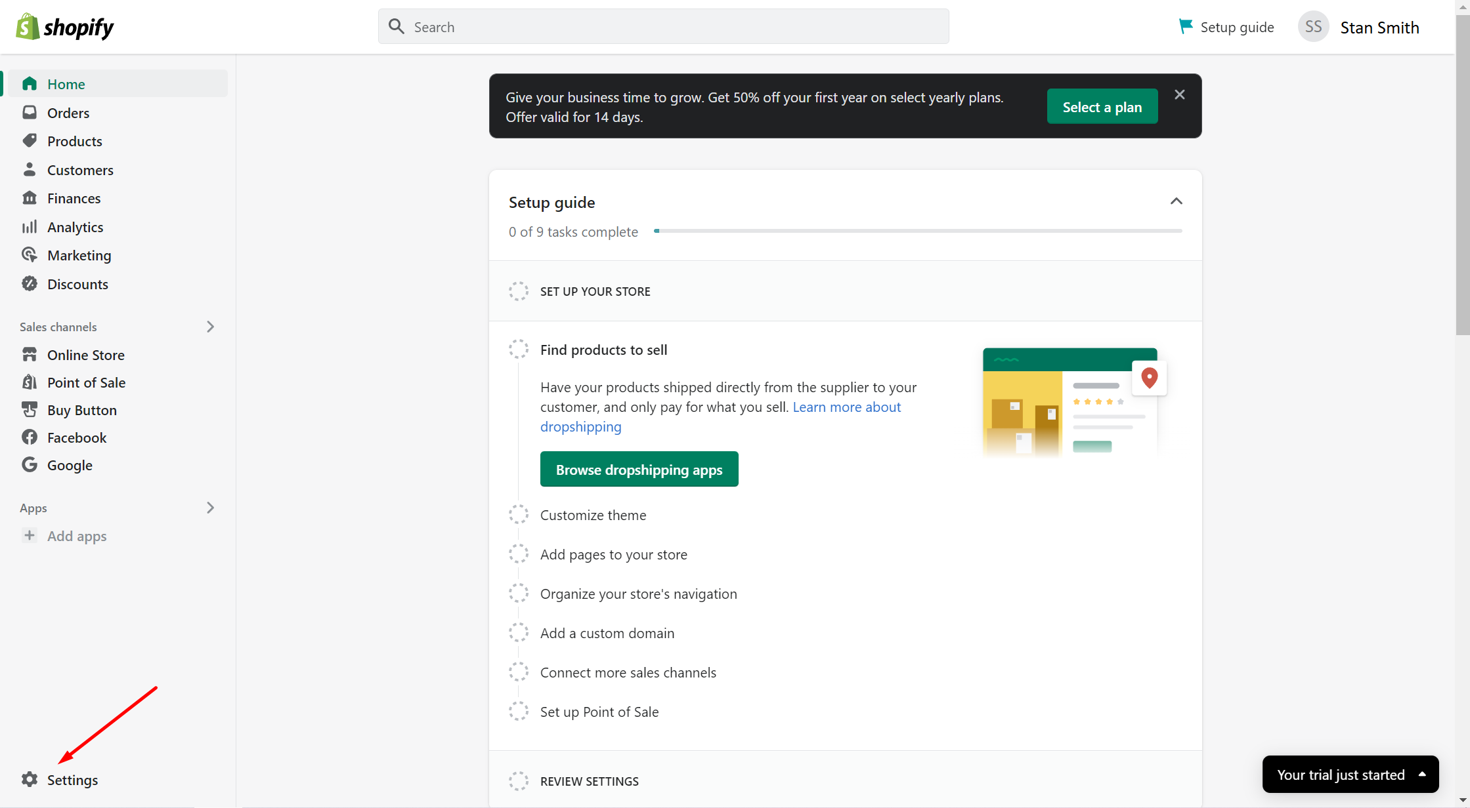This screenshot has width=1470, height=808.
Task: Expand the Apps section chevron
Action: pyautogui.click(x=210, y=508)
